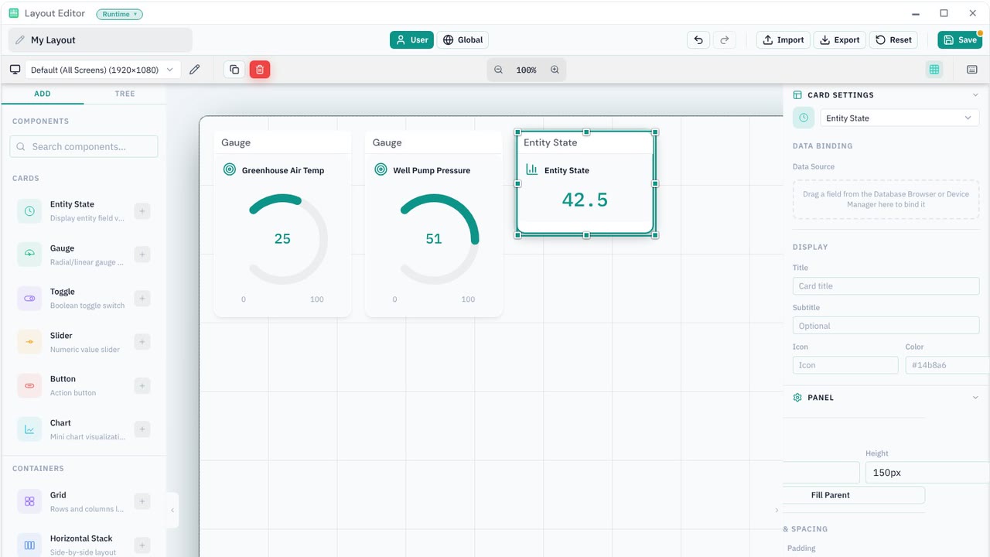The image size is (990, 557).
Task: Reset the layout with the Reset button
Action: (893, 40)
